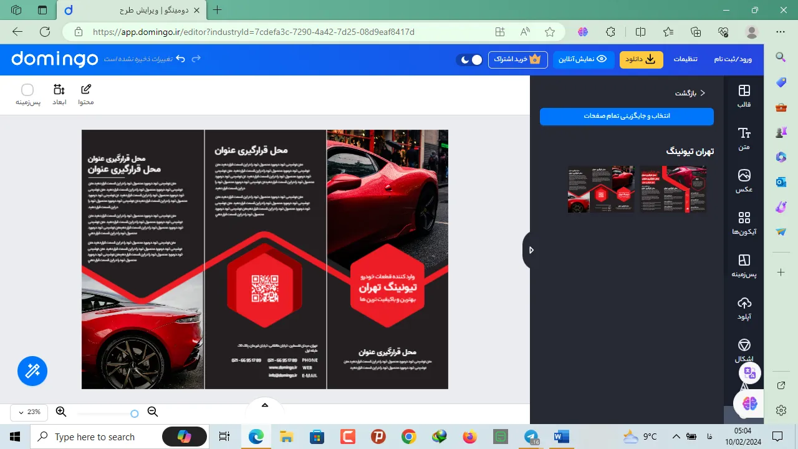Image resolution: width=798 pixels, height=449 pixels.
Task: Open the browser split screen icon
Action: point(640,32)
